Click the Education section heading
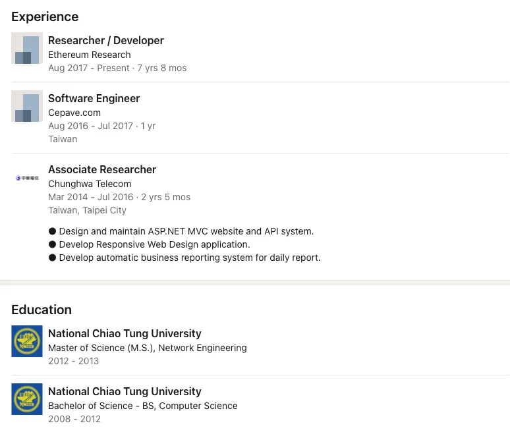Viewport: 510px width, 438px height. [x=42, y=310]
